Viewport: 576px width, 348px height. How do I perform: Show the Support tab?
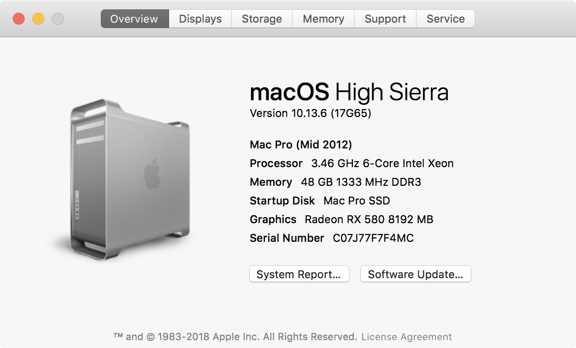pyautogui.click(x=385, y=19)
